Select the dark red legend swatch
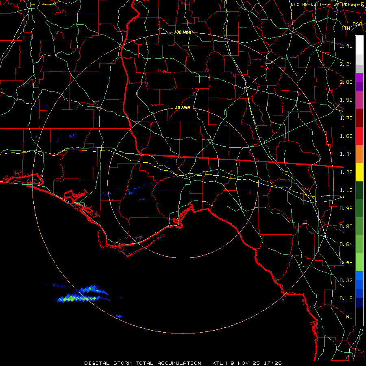 coord(359,118)
